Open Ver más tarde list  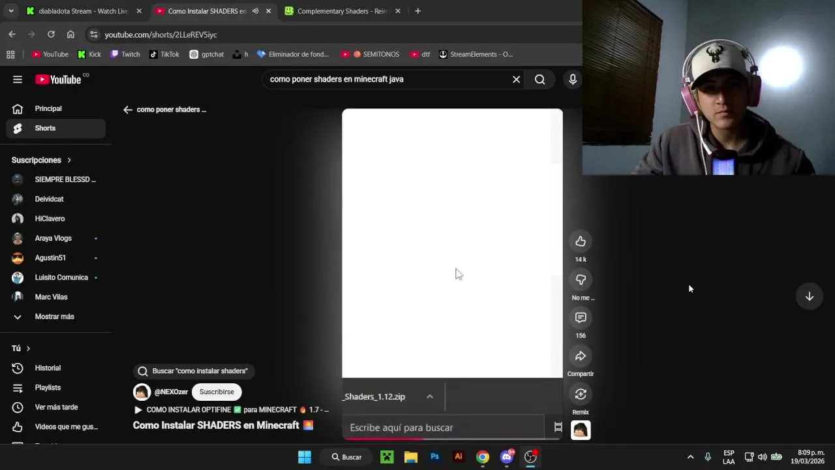pyautogui.click(x=55, y=407)
